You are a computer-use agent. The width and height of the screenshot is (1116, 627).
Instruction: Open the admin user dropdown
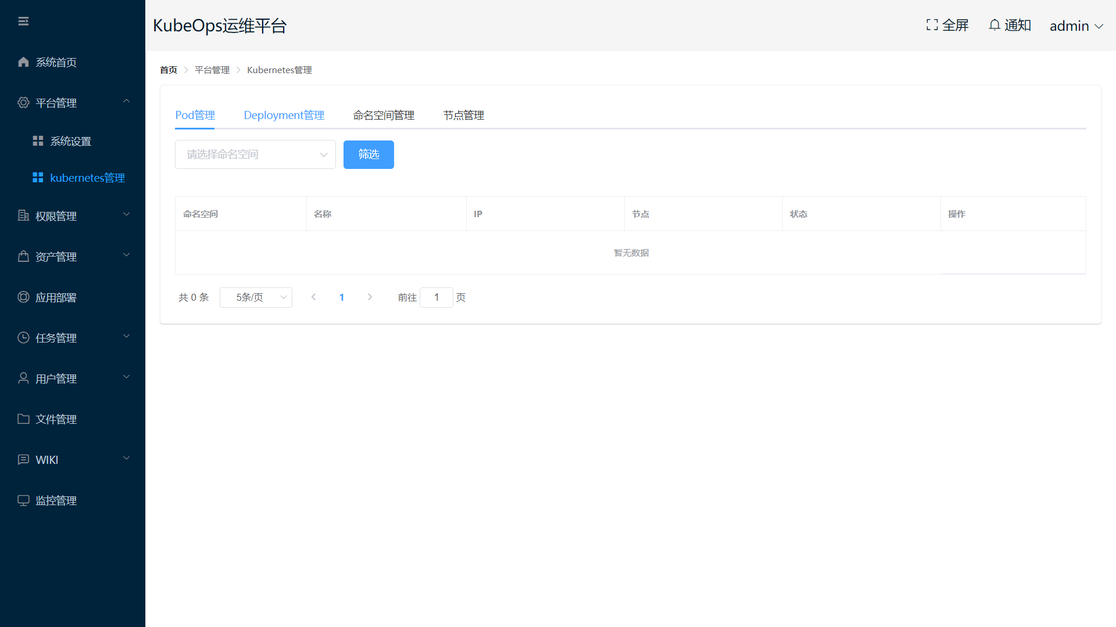coord(1076,26)
